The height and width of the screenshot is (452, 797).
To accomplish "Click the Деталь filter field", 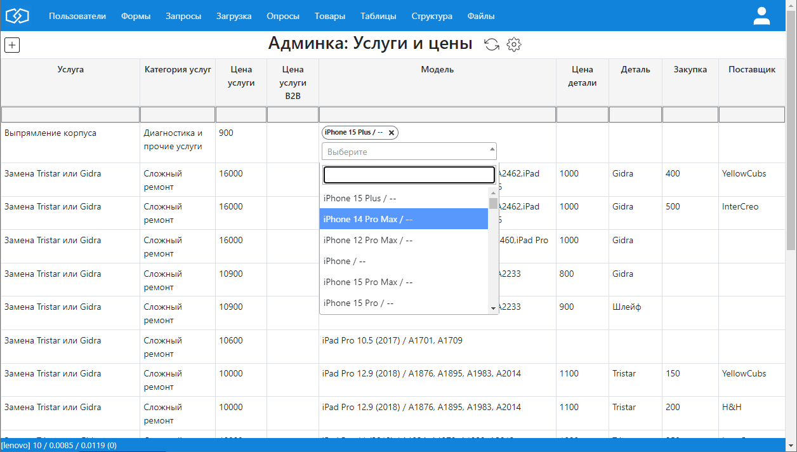I will pos(635,114).
